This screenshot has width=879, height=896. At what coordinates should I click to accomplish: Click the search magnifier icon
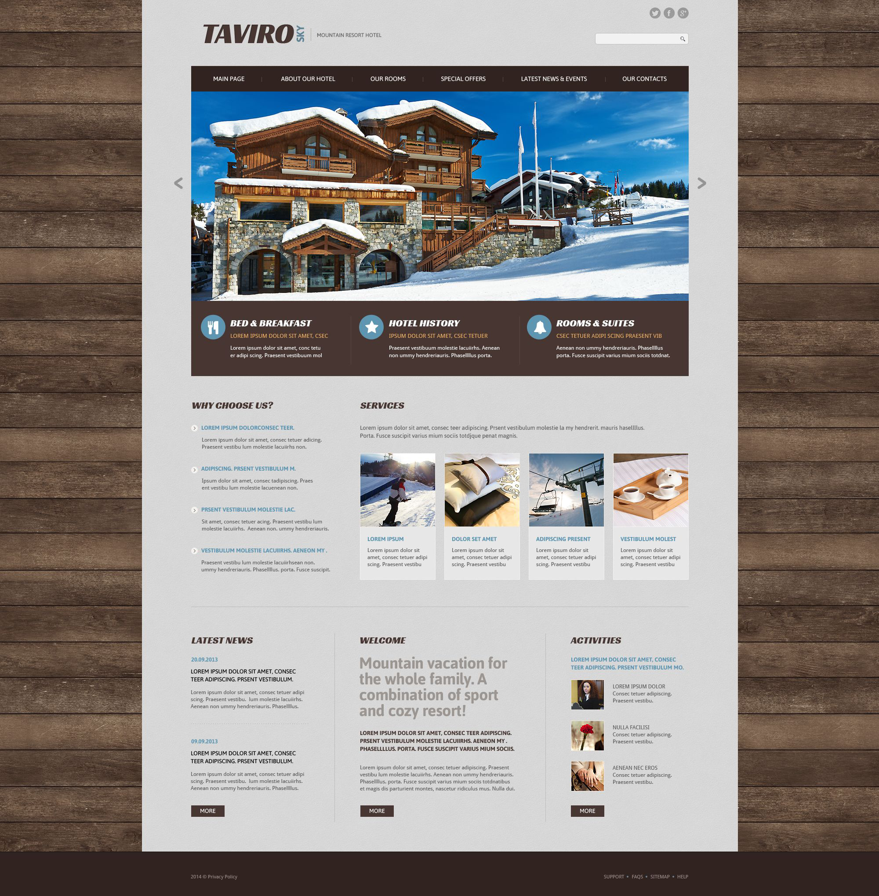pos(683,39)
